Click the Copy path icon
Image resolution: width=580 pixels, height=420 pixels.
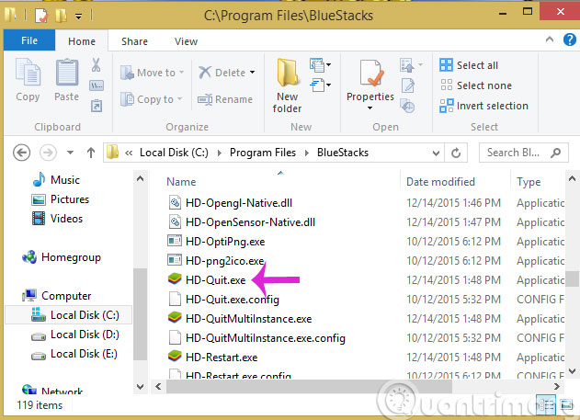pos(97,85)
